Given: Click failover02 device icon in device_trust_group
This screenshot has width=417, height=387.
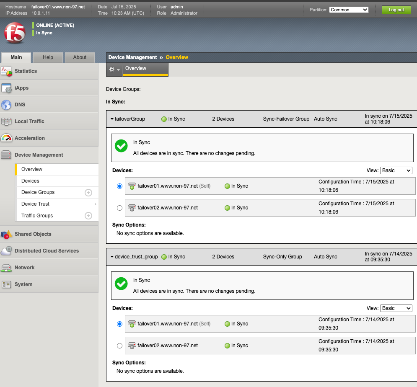Looking at the screenshot, I should 132,346.
